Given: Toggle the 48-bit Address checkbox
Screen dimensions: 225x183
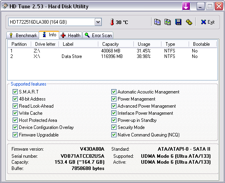Looking at the screenshot, I should pyautogui.click(x=15, y=99).
